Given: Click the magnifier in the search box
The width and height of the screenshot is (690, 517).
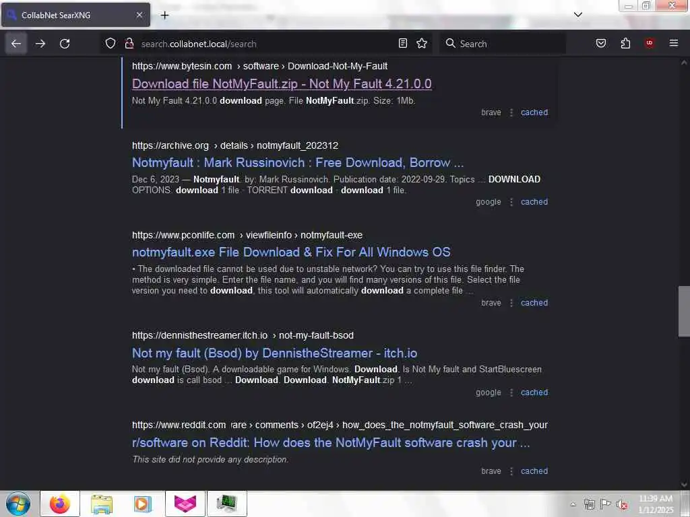Looking at the screenshot, I should (450, 43).
